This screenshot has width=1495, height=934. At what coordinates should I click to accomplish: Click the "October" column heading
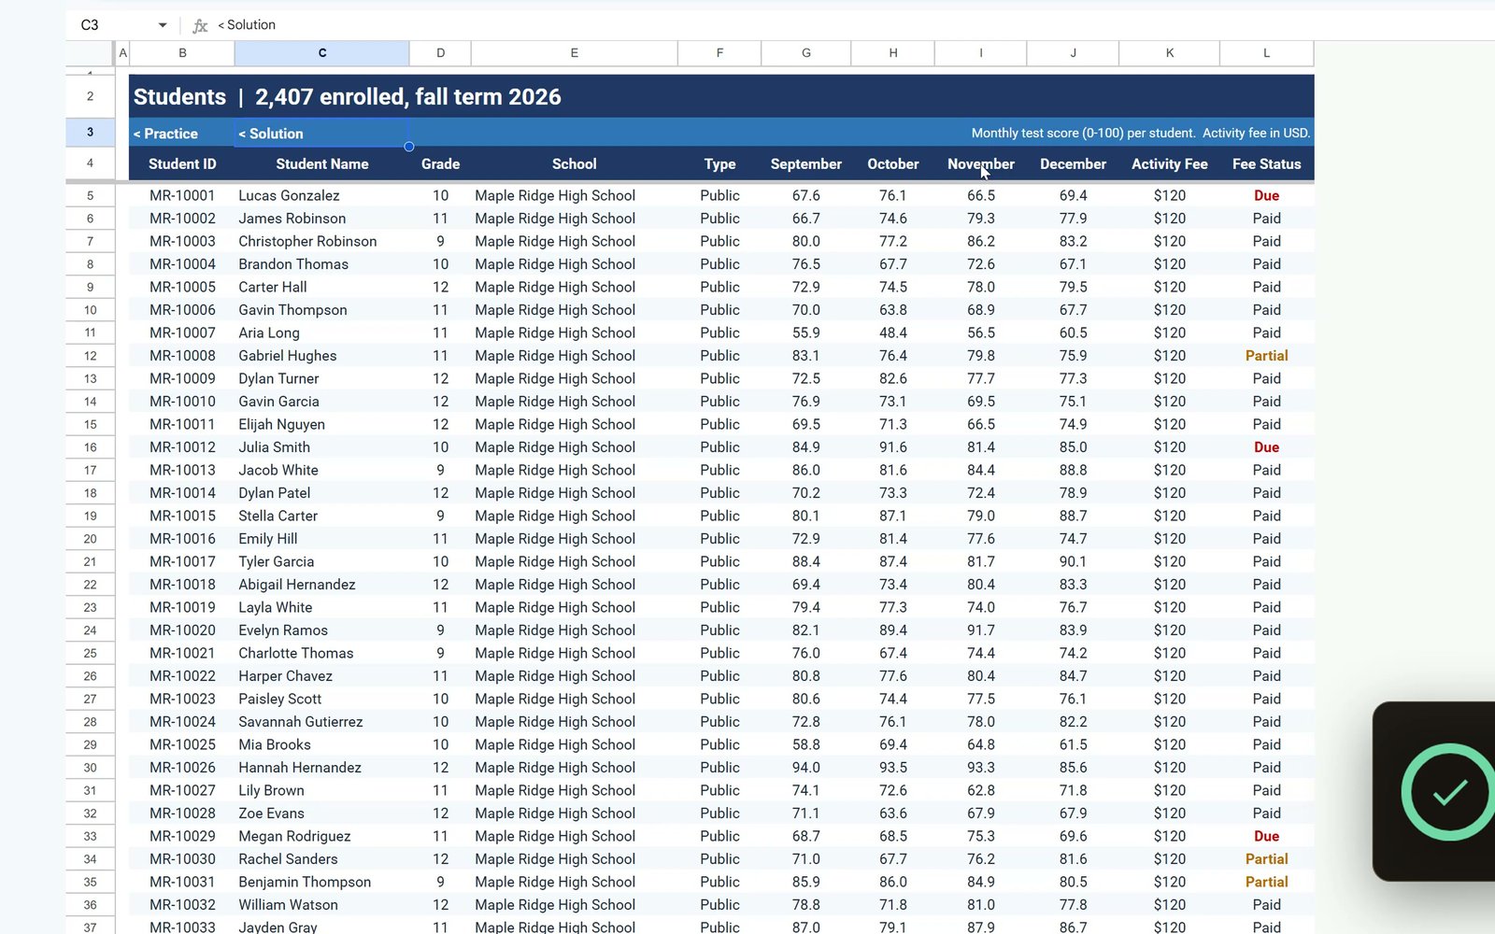click(893, 164)
